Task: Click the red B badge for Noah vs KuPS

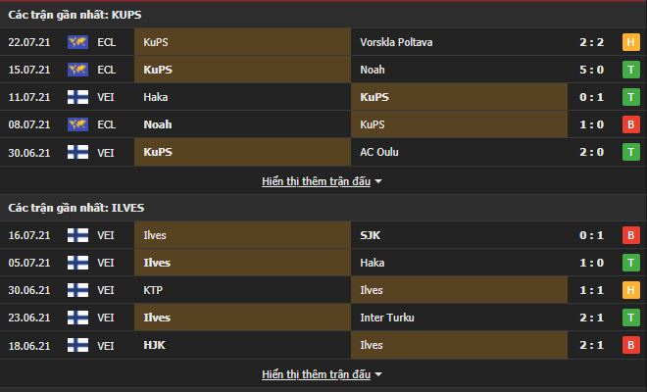Action: click(x=631, y=124)
